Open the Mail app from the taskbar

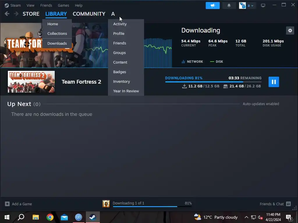[64, 217]
